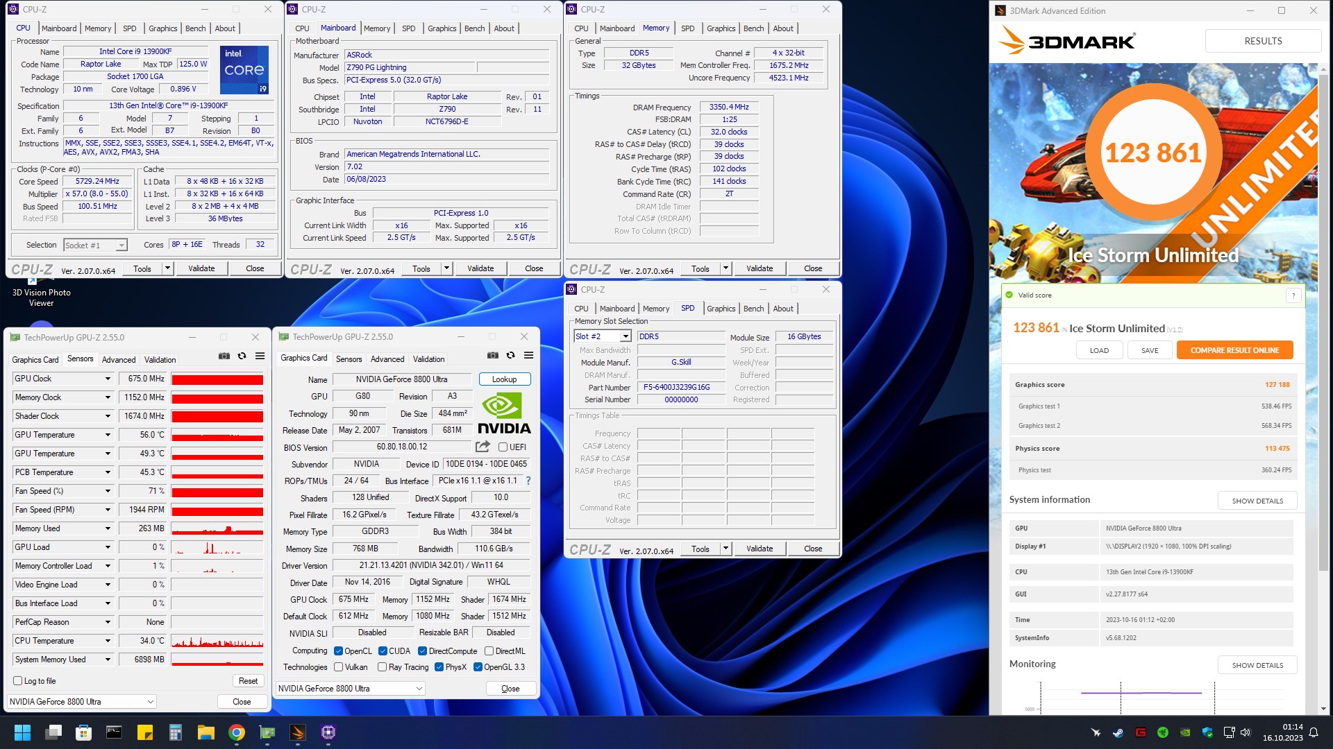This screenshot has width=1333, height=749.
Task: Click Validate in the CPU-Z Memory window
Action: [760, 268]
